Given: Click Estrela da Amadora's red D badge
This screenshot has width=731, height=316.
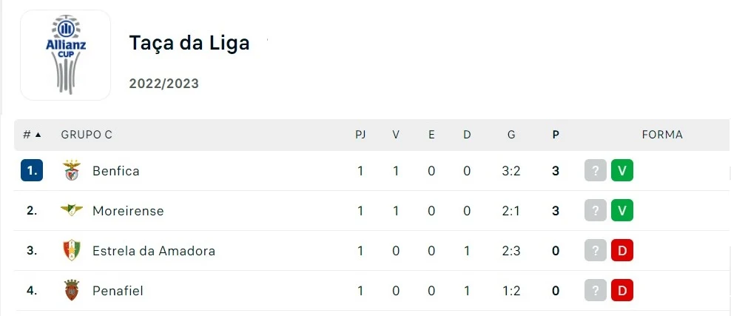Looking at the screenshot, I should [622, 251].
